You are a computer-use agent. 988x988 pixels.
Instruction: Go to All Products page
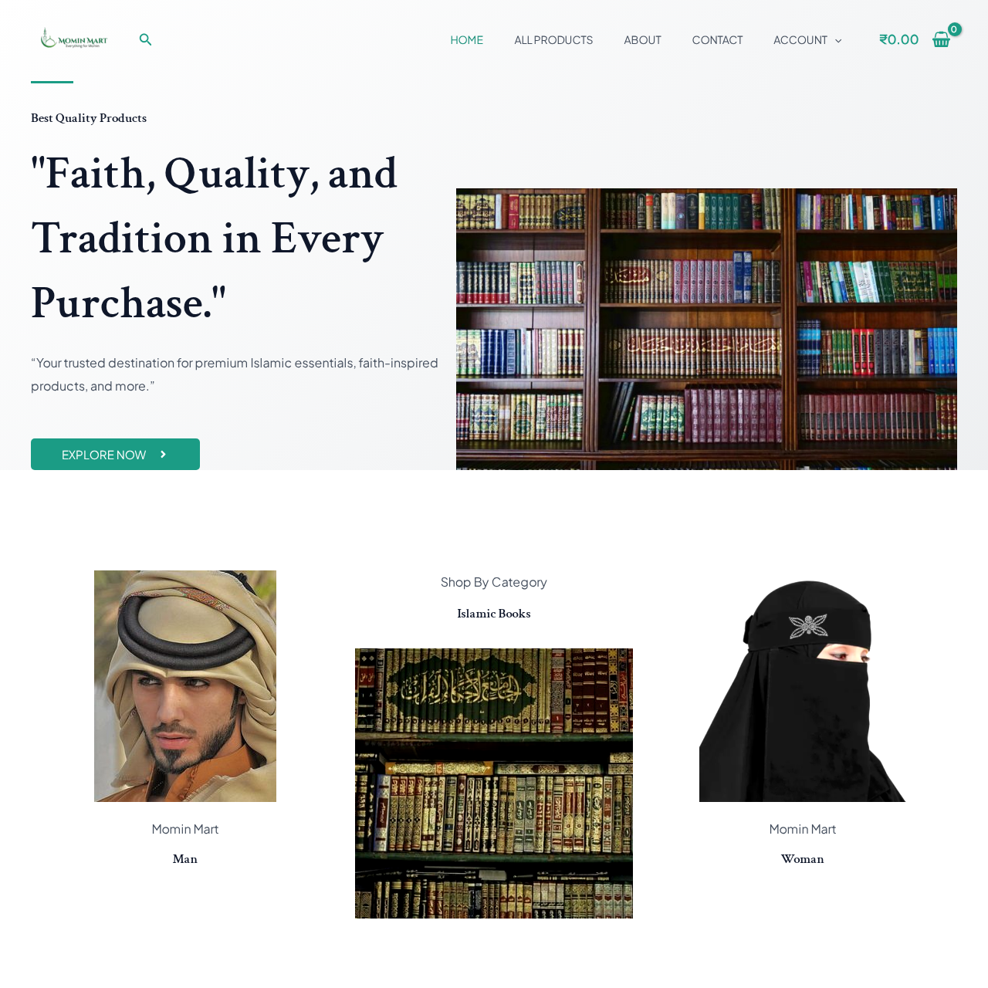pyautogui.click(x=553, y=40)
